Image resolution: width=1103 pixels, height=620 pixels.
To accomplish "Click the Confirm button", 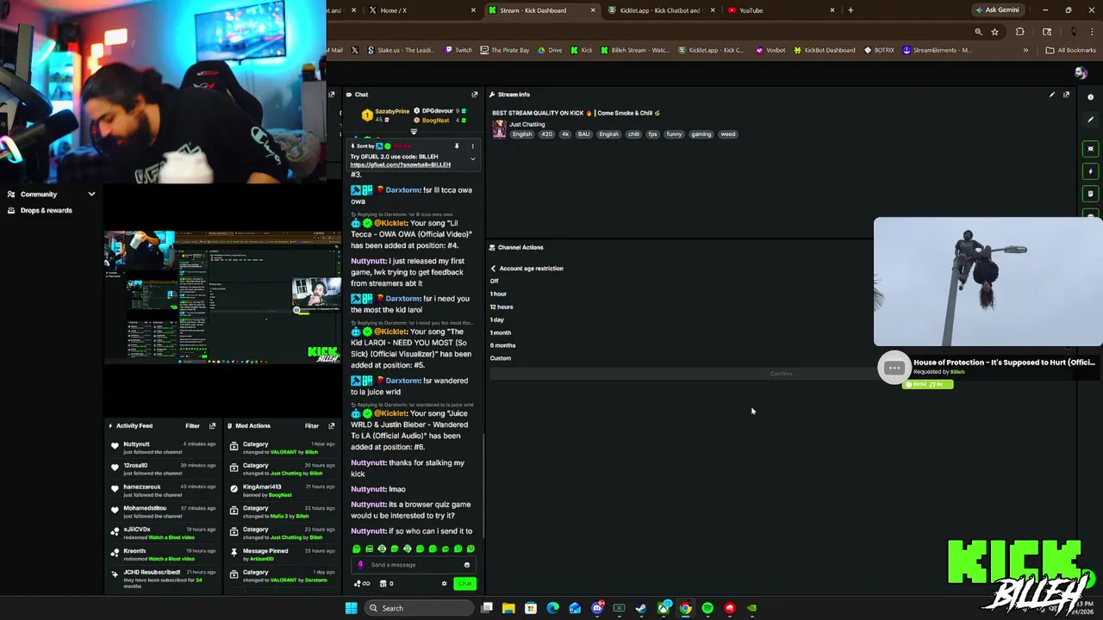I will [x=781, y=374].
